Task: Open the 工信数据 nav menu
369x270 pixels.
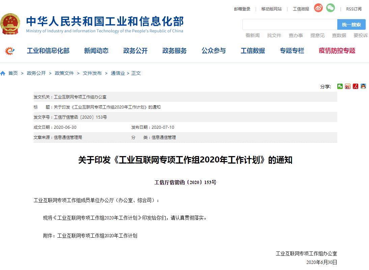Action: (x=253, y=51)
